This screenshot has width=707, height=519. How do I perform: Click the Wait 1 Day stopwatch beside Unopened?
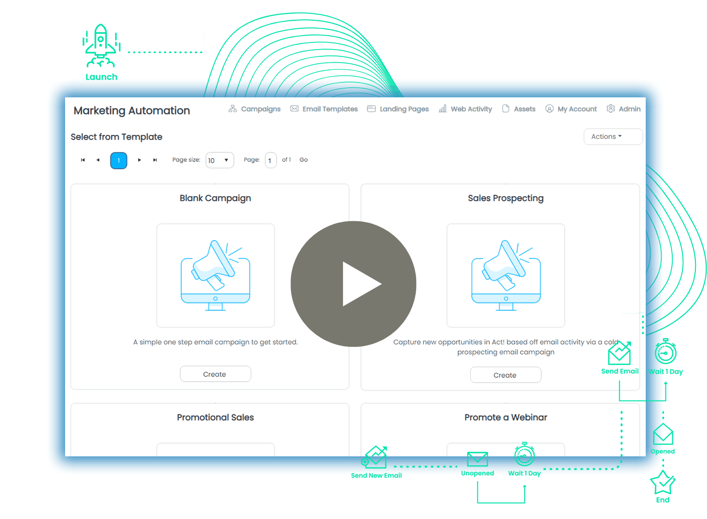coord(524,454)
